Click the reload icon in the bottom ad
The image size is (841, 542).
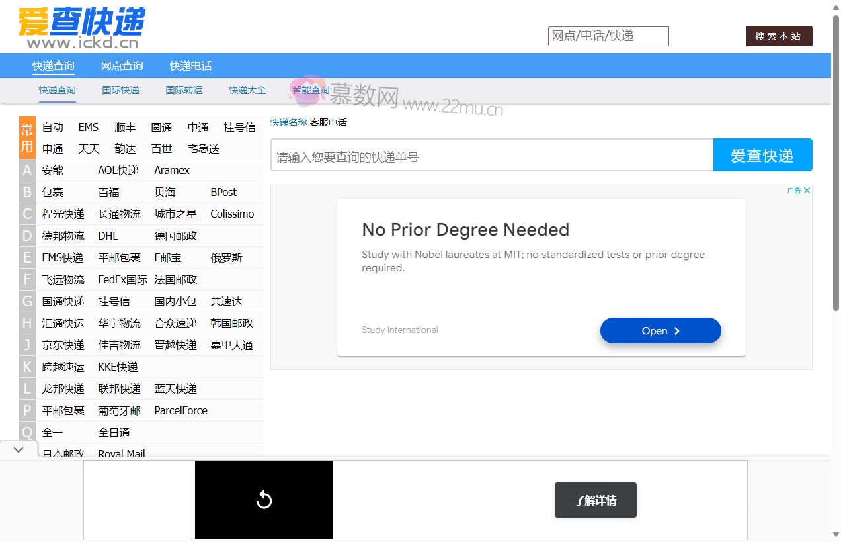264,500
